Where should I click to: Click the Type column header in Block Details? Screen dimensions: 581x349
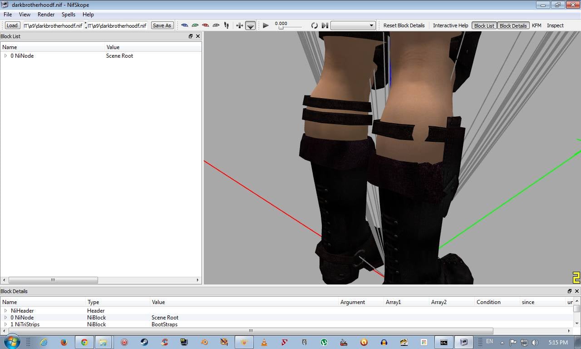click(118, 302)
